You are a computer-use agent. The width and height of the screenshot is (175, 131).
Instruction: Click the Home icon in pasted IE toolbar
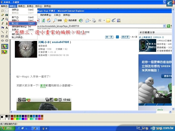pyautogui.click(x=49, y=20)
